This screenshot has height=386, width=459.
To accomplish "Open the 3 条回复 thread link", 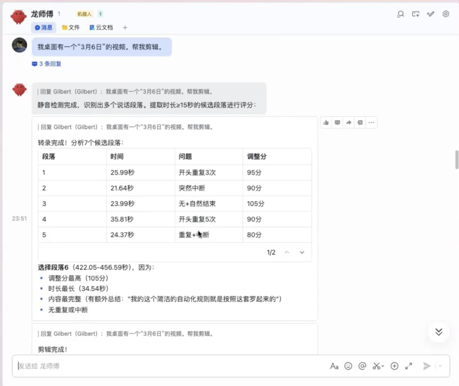I will (x=47, y=64).
